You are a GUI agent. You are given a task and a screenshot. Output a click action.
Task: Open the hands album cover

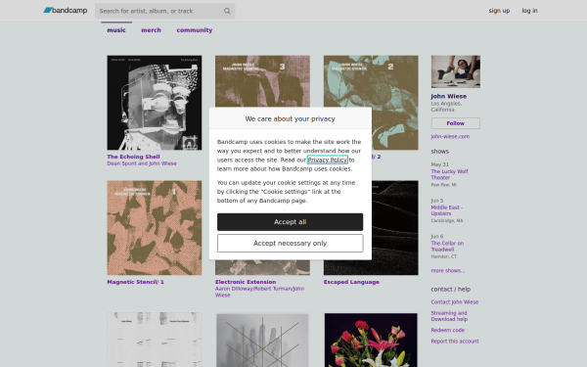click(x=262, y=340)
